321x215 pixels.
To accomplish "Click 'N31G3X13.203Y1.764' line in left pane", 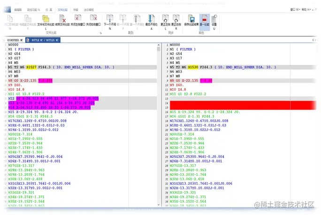I will pyautogui.click(x=39, y=184).
